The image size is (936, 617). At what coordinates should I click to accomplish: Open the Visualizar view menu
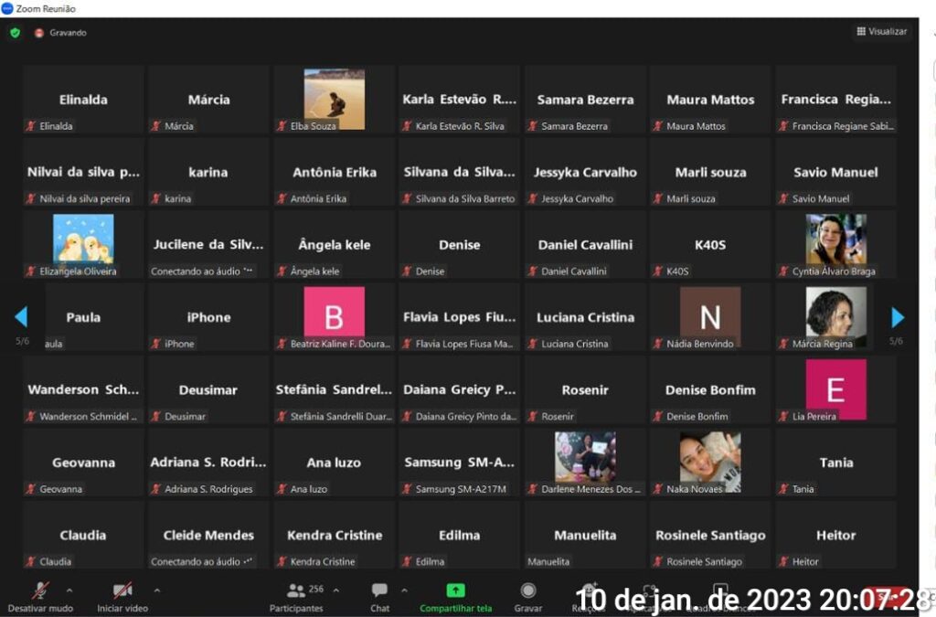click(881, 31)
